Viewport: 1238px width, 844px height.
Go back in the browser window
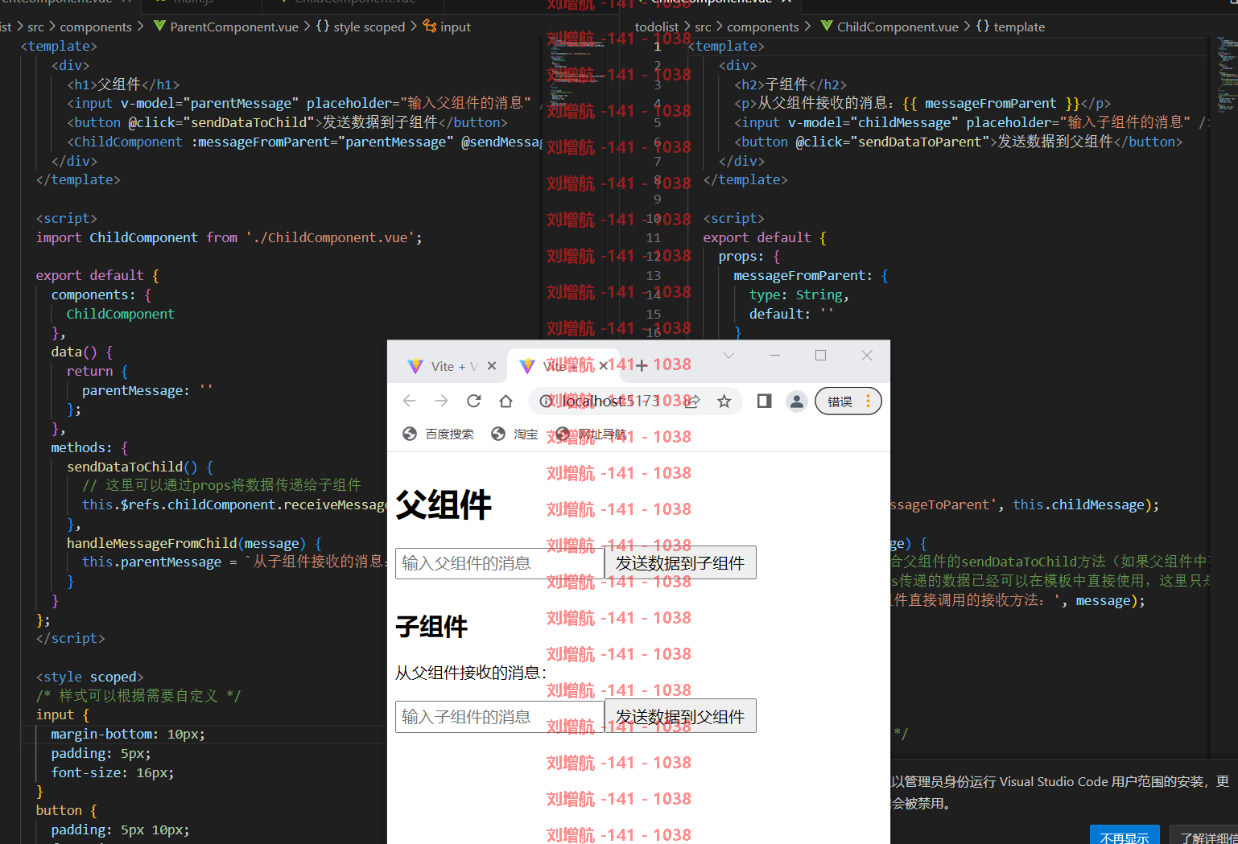coord(409,401)
